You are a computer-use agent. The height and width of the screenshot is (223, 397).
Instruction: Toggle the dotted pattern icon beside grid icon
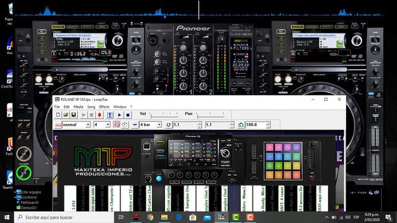(125, 125)
